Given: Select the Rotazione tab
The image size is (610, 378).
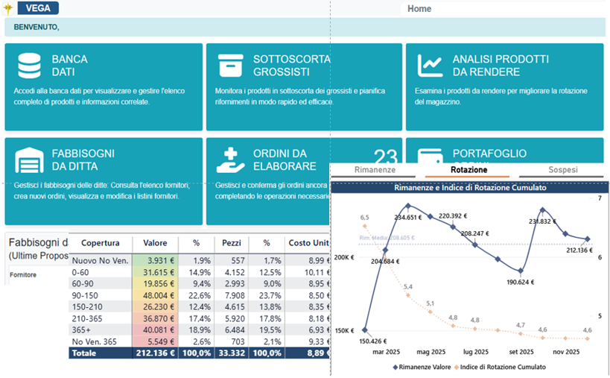Looking at the screenshot, I should click(x=469, y=170).
